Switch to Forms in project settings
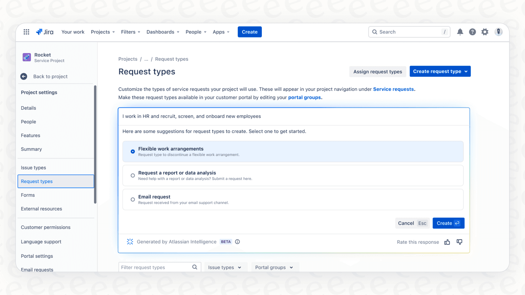525x295 pixels. point(27,195)
